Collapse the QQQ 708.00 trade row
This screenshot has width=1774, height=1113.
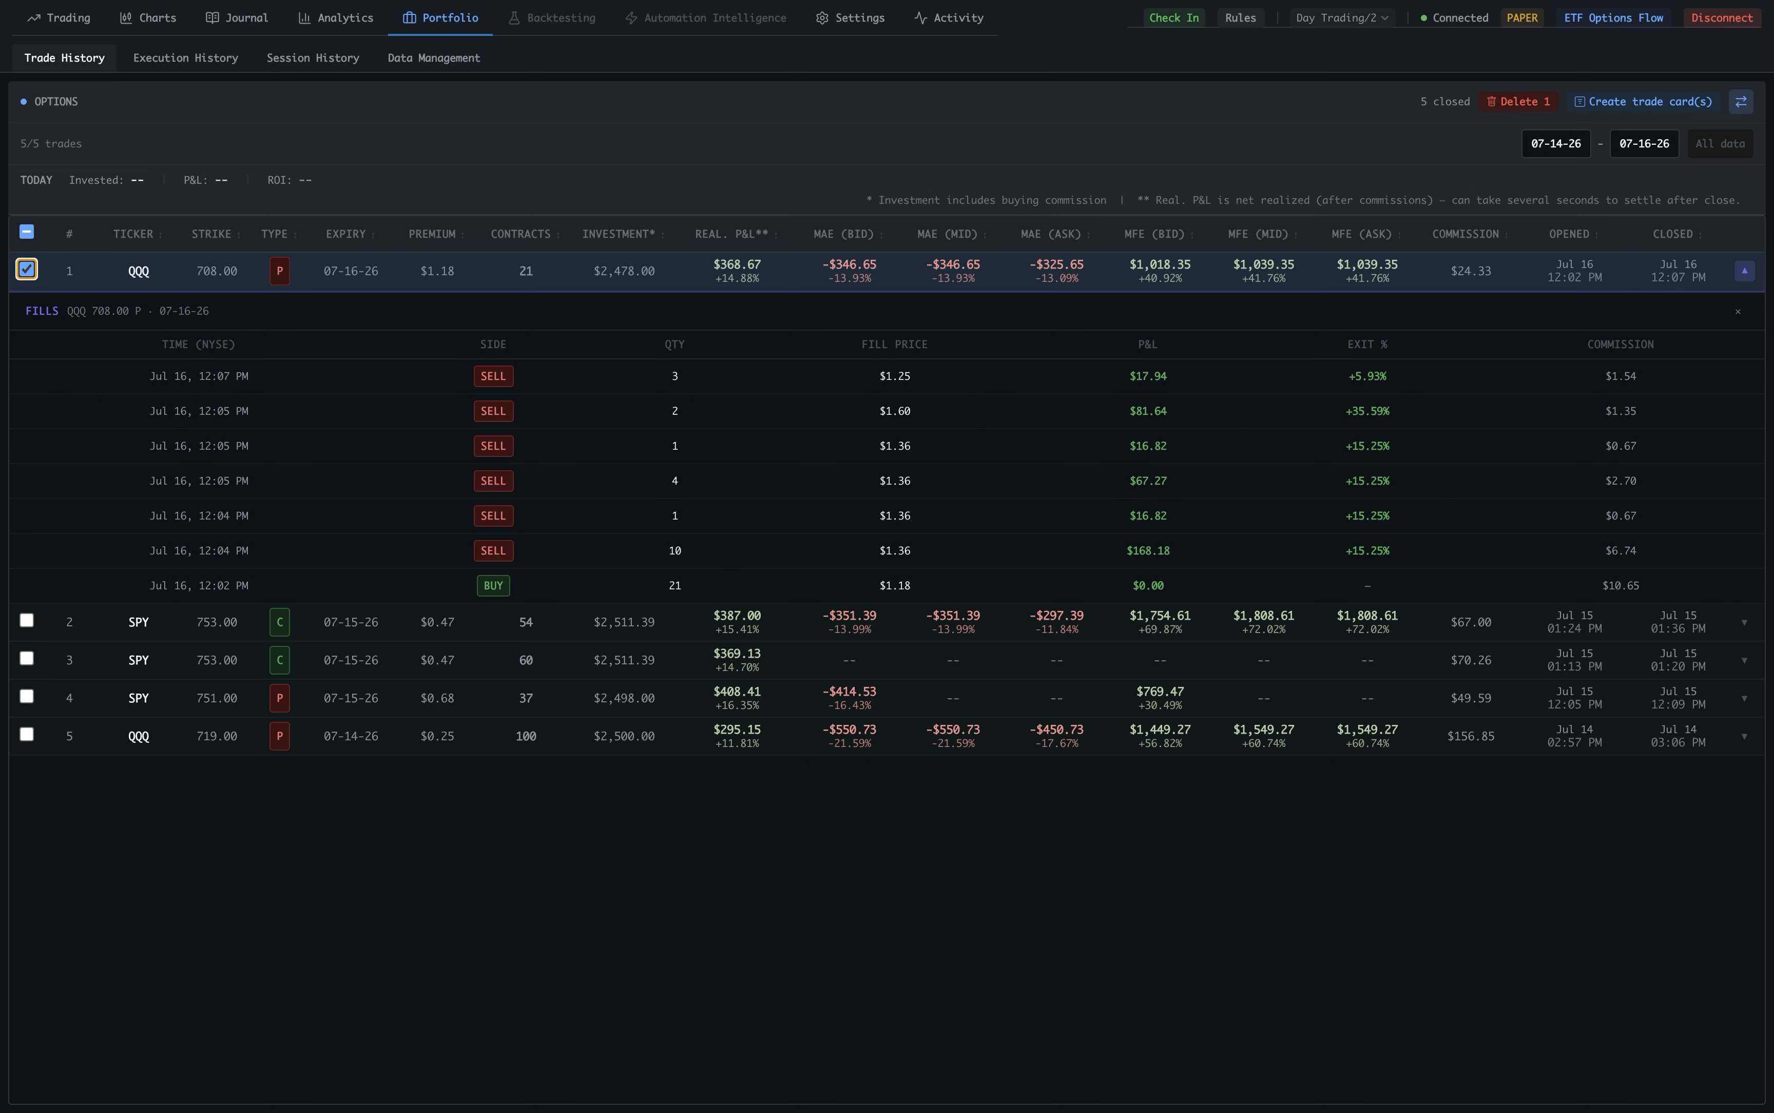(1744, 271)
